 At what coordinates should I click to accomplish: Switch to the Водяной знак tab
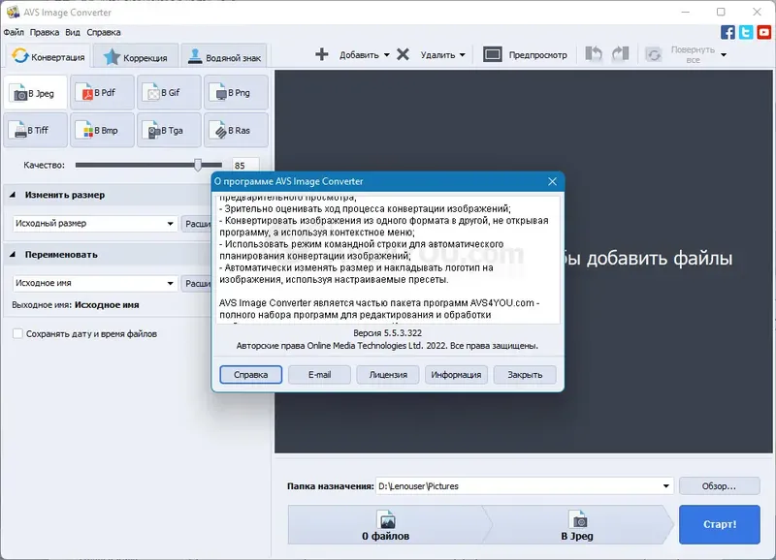(224, 57)
